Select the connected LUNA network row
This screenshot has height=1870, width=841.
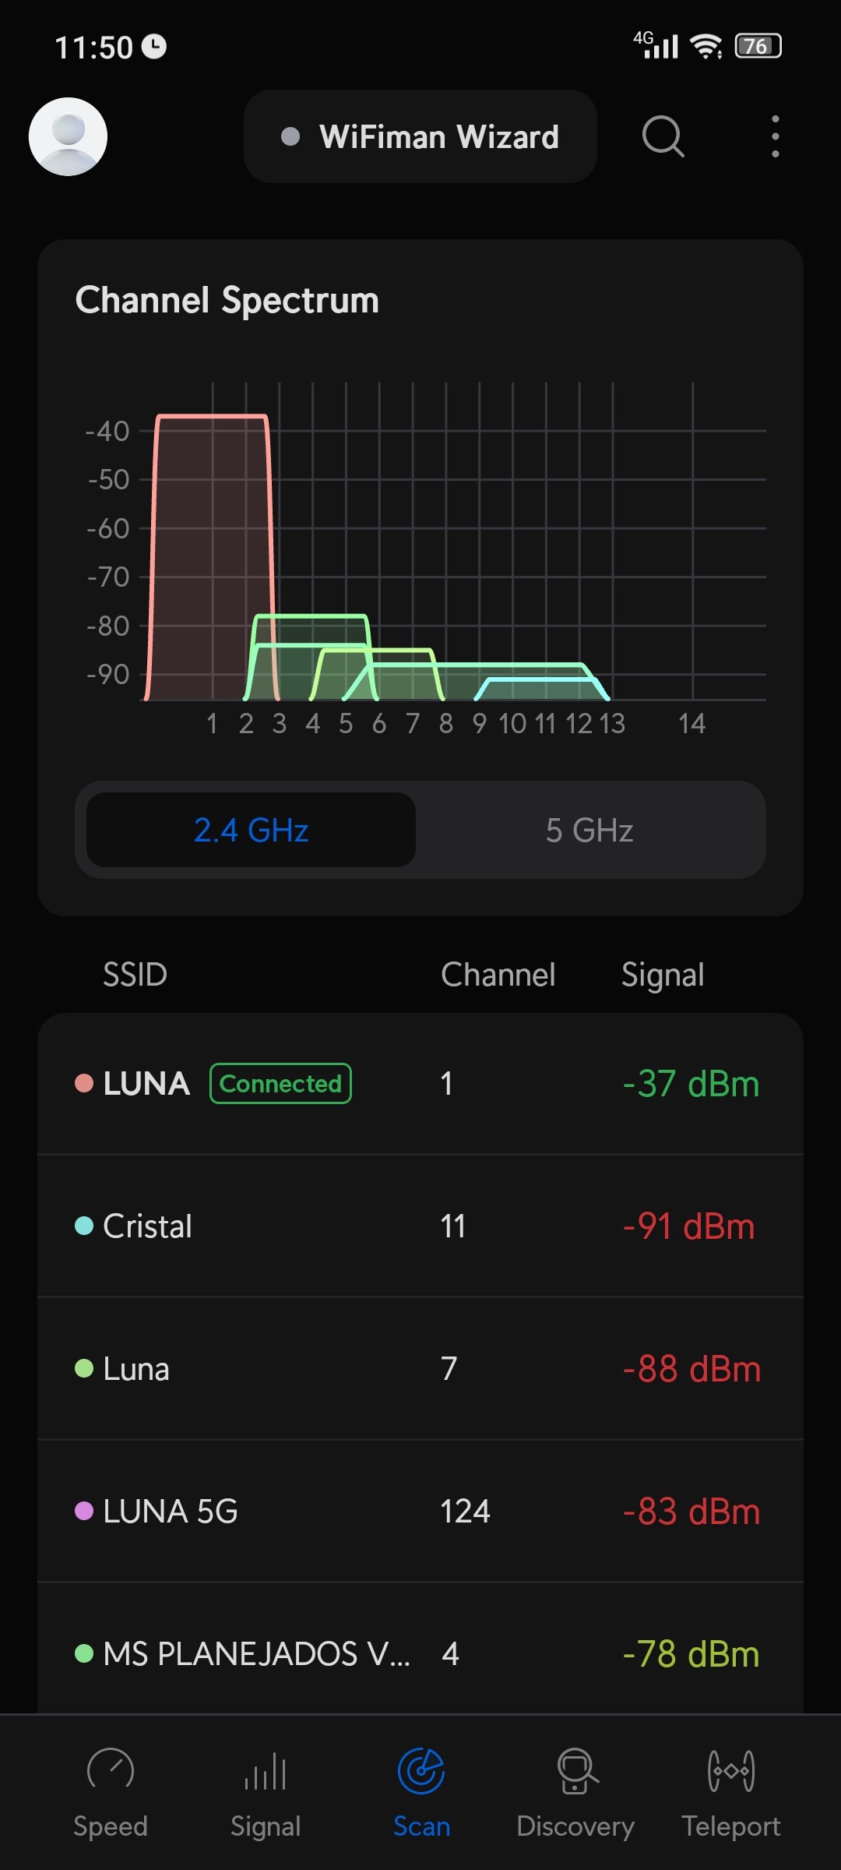point(420,1084)
